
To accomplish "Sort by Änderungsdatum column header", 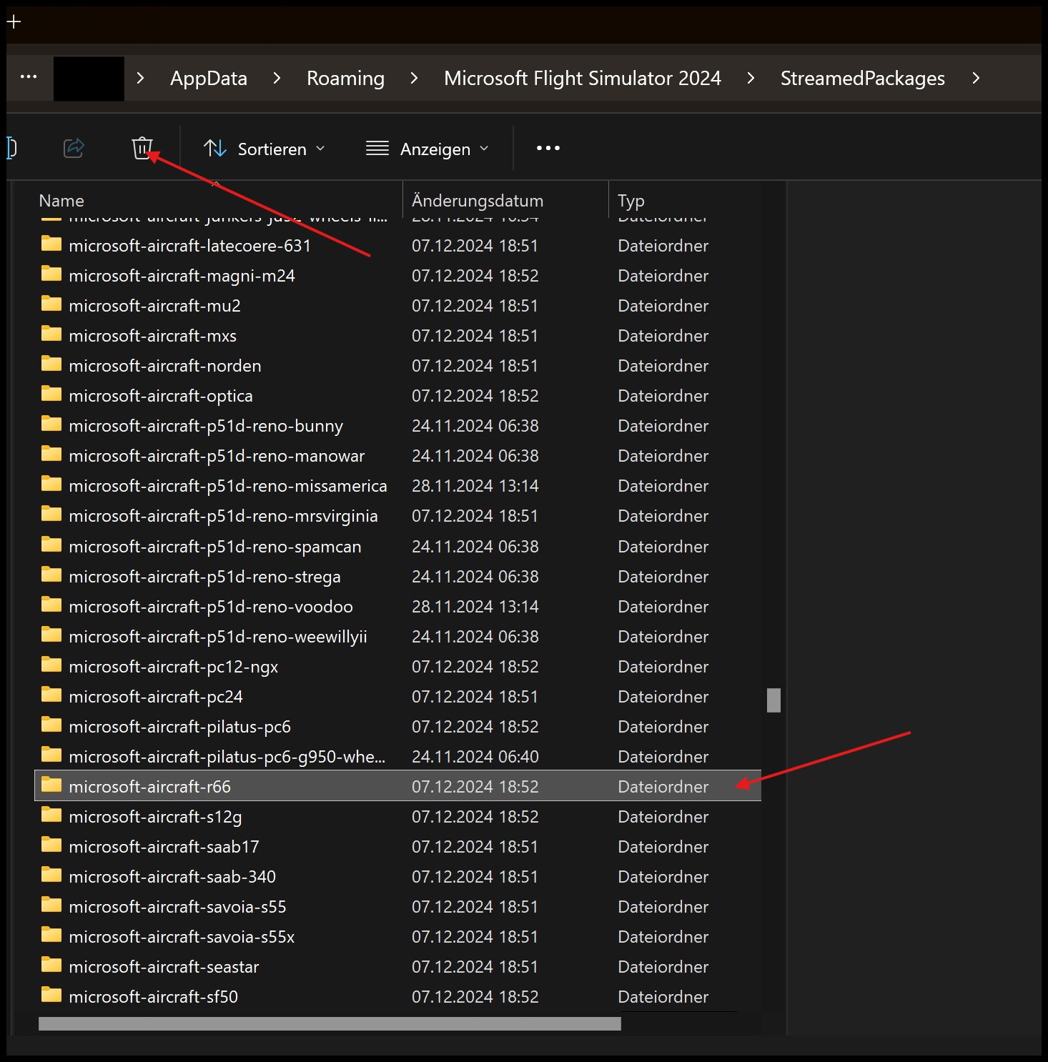I will (477, 201).
